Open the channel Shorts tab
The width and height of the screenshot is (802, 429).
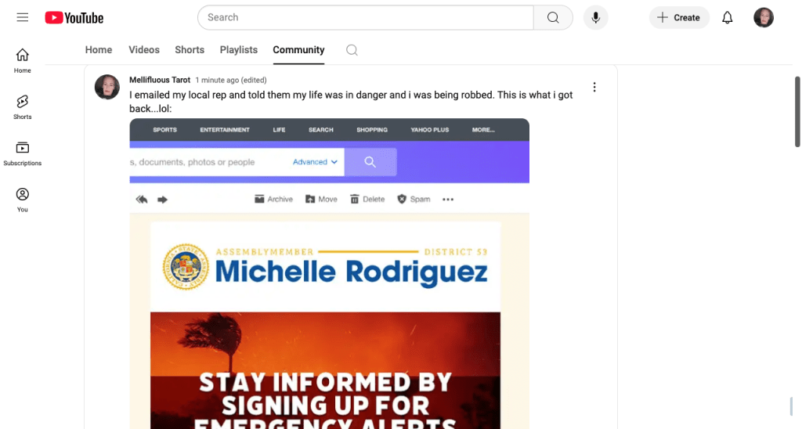coord(190,50)
